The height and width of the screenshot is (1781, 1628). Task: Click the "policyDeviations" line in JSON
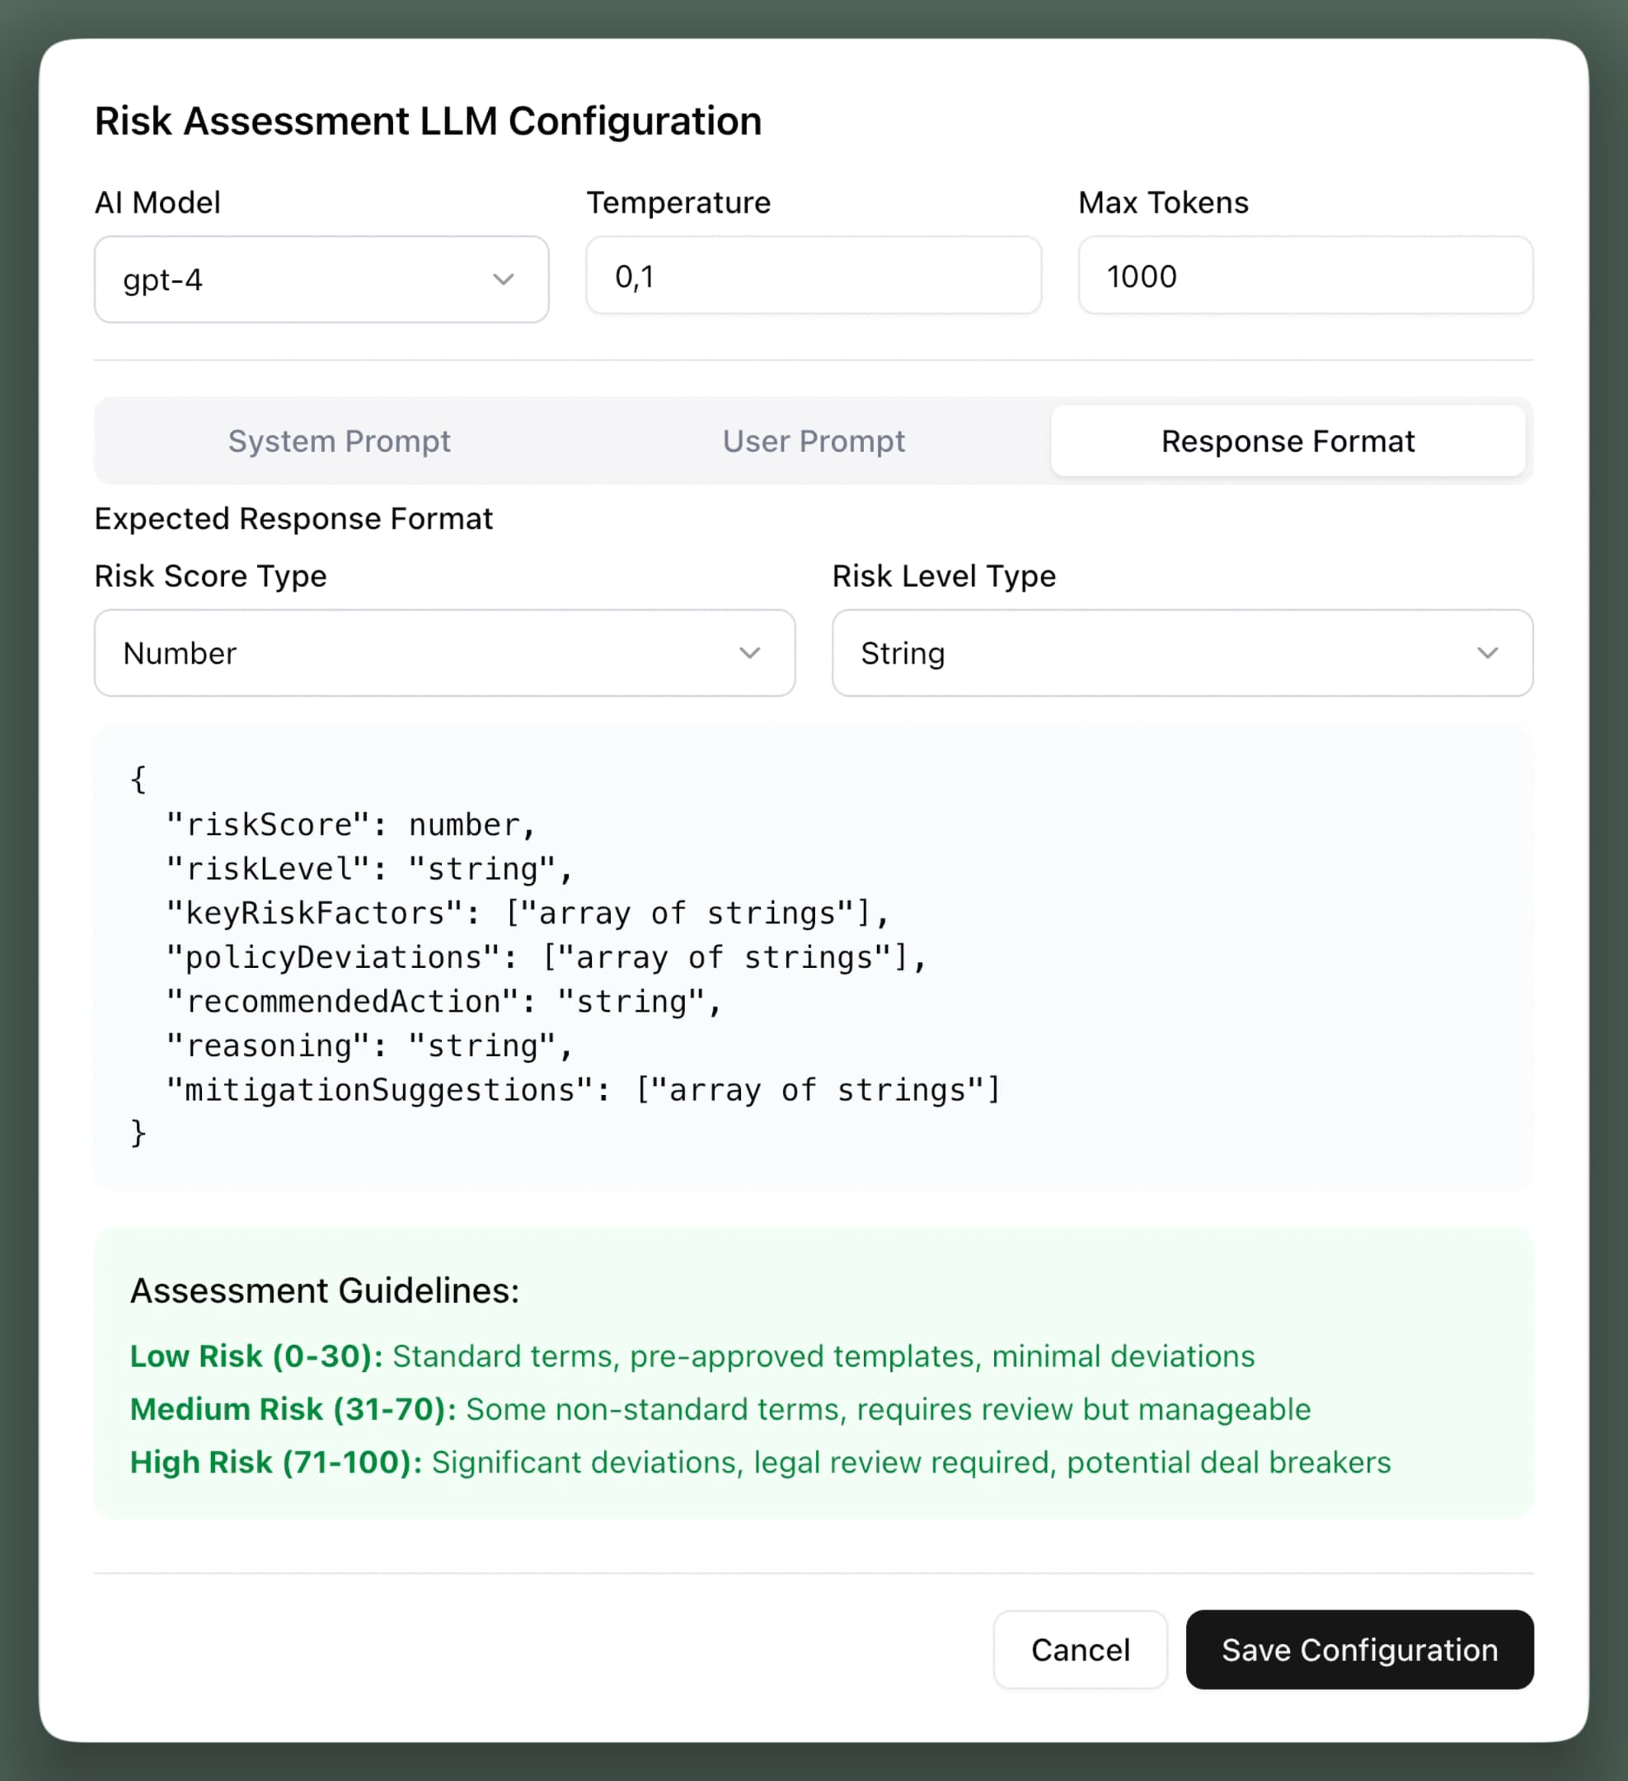(547, 956)
